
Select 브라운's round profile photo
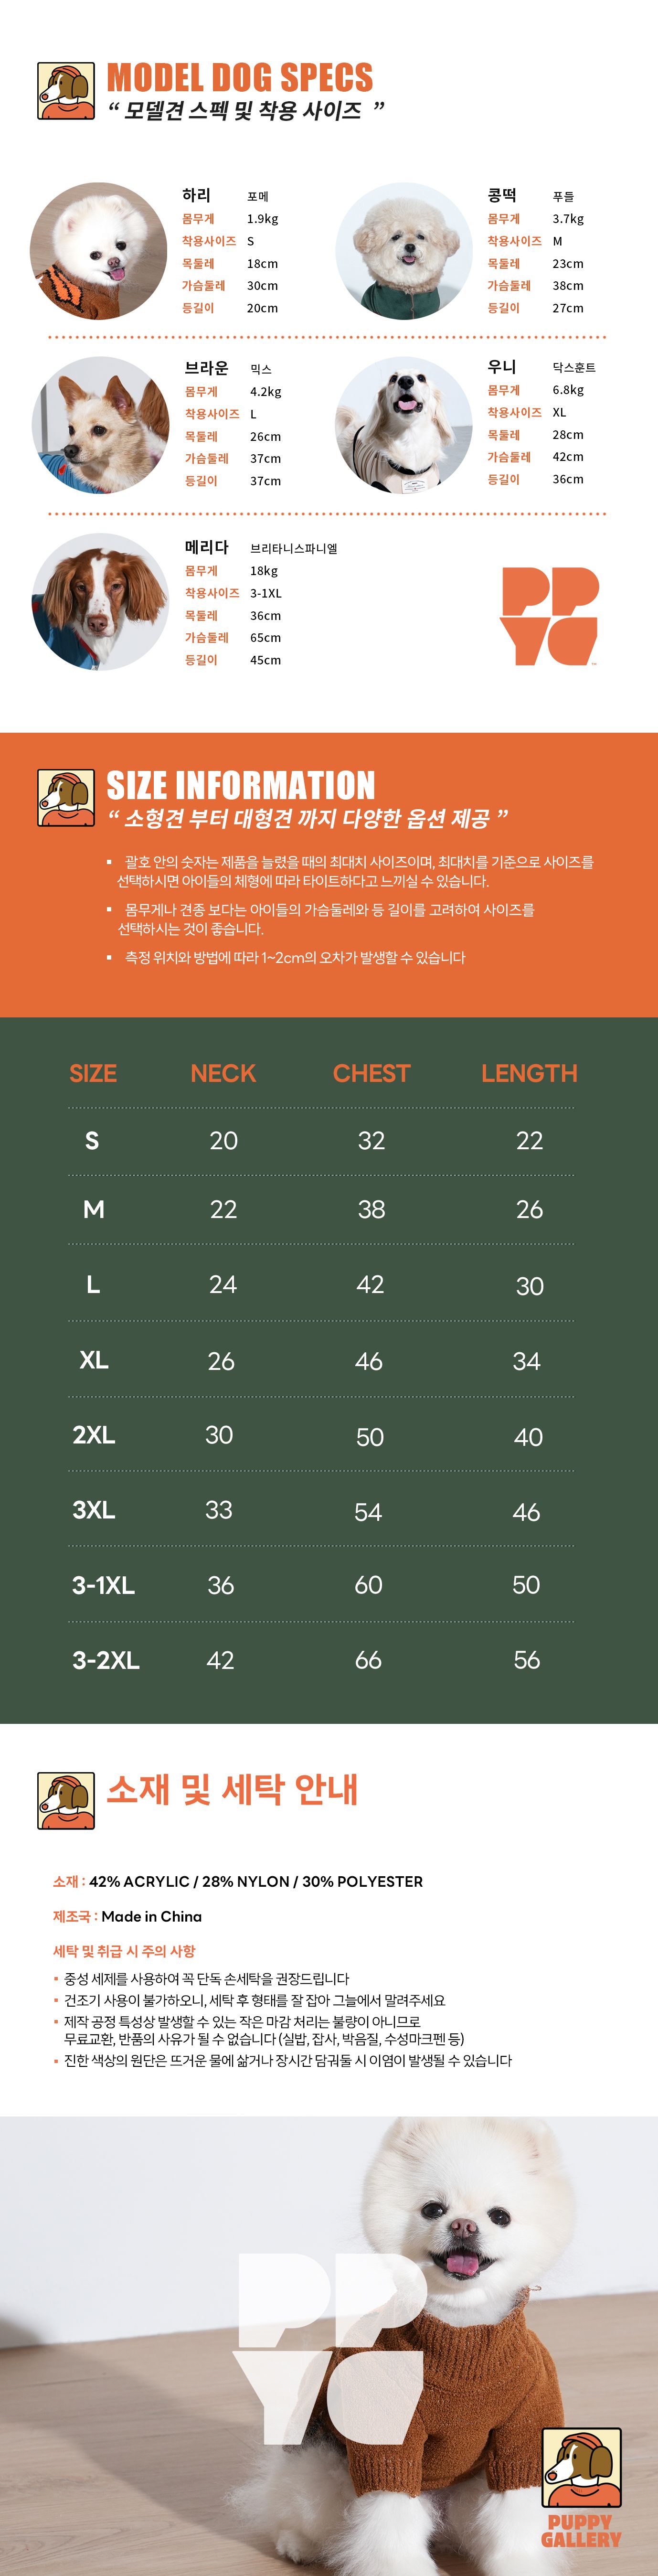[101, 425]
